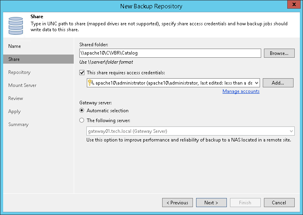Expand the credentials account dropdown

pyautogui.click(x=256, y=83)
